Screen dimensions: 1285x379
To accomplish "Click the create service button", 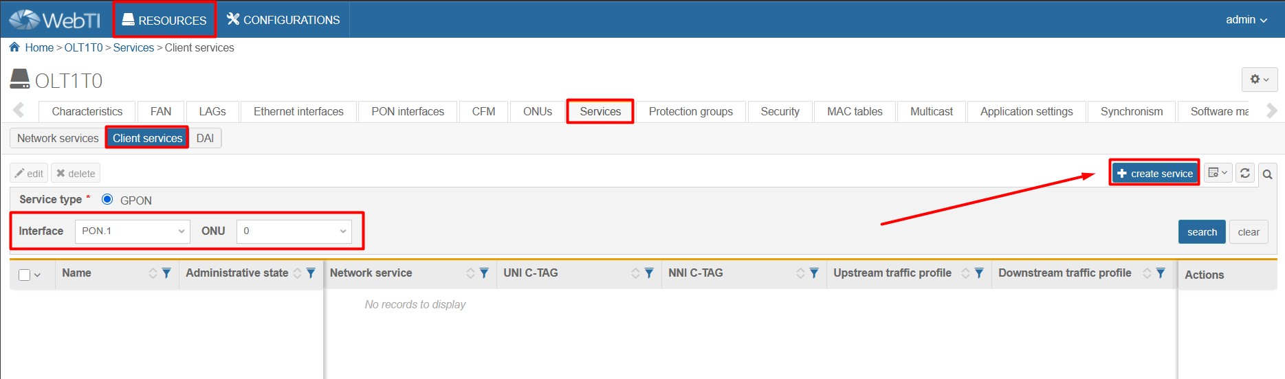I will pos(1154,174).
